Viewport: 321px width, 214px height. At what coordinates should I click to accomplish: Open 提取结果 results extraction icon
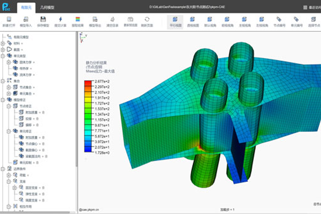[x=78, y=20]
